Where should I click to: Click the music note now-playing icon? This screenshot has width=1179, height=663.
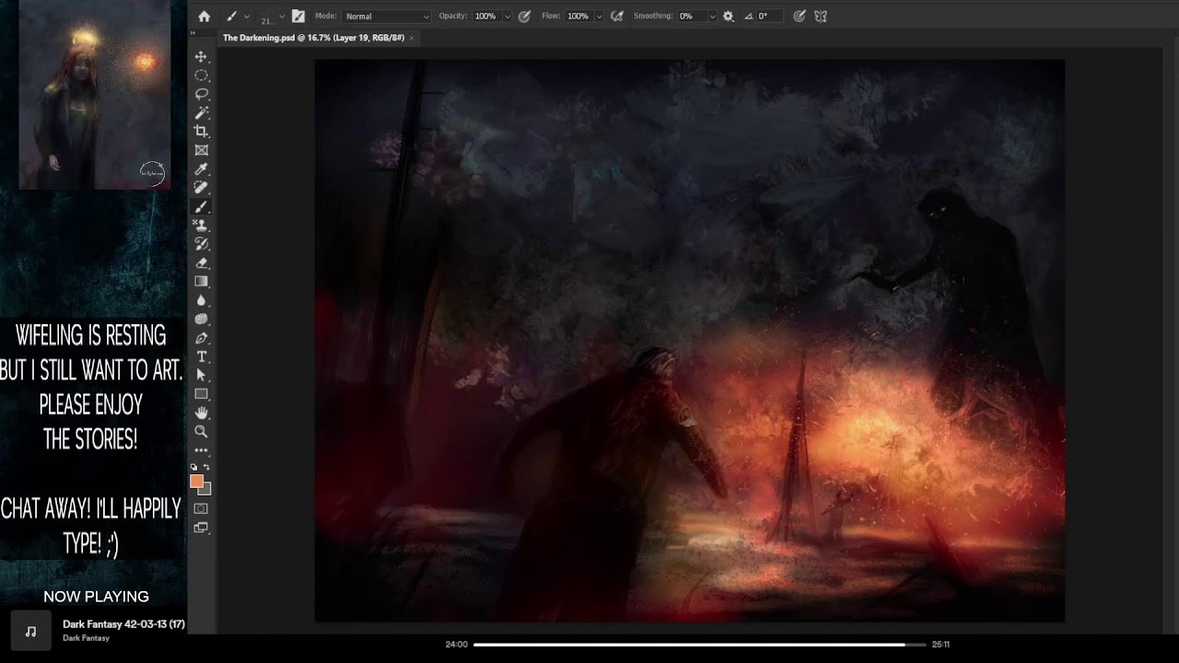30,631
